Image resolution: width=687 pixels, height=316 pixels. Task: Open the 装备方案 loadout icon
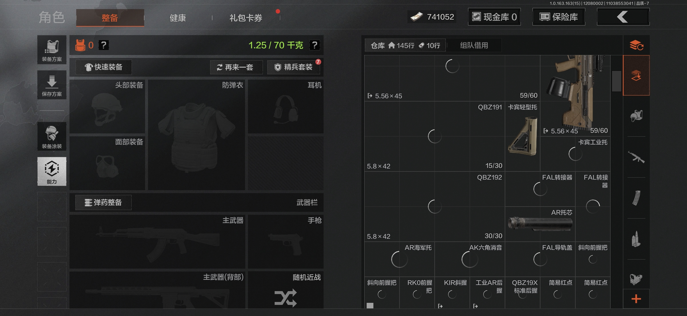[52, 50]
